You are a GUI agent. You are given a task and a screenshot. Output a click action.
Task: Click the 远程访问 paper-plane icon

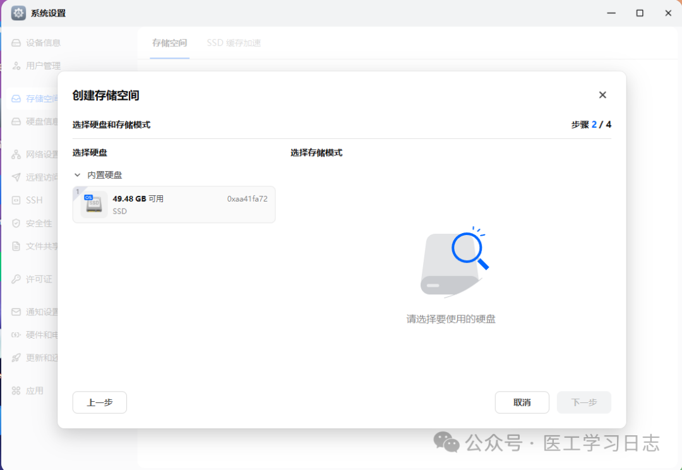16,177
